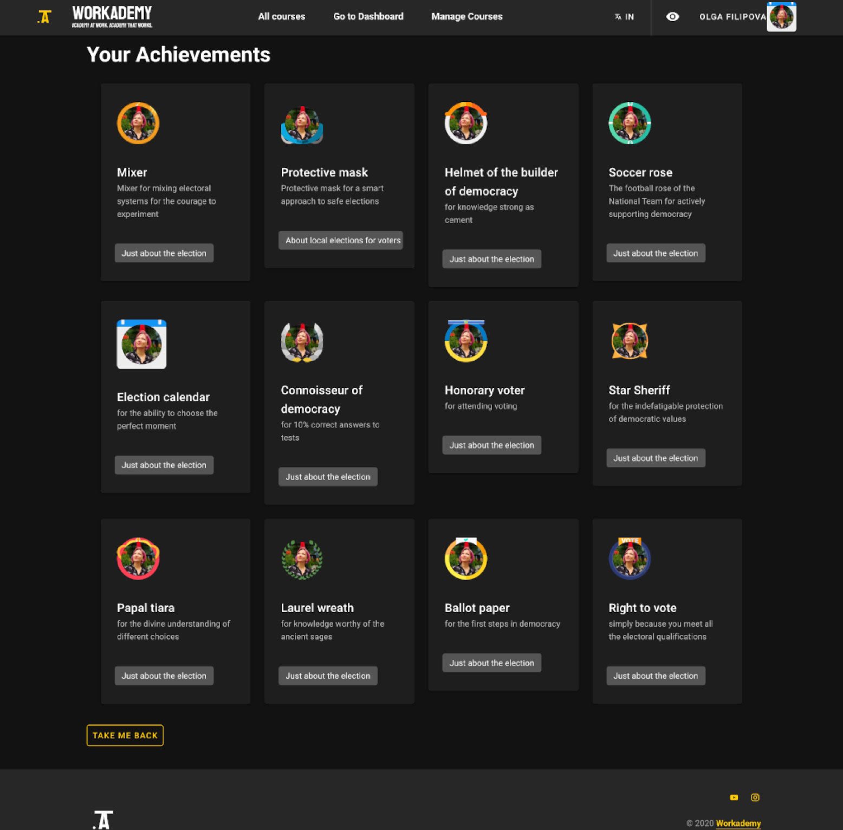Open the Manage Courses menu item

(x=467, y=17)
